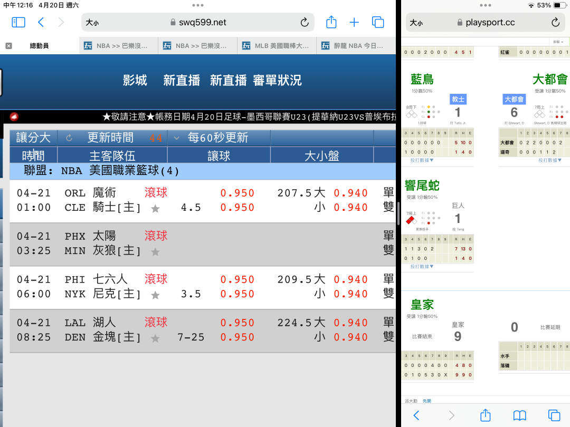
Task: Switch to the MLB 美國職棒大... tab
Action: [x=277, y=46]
